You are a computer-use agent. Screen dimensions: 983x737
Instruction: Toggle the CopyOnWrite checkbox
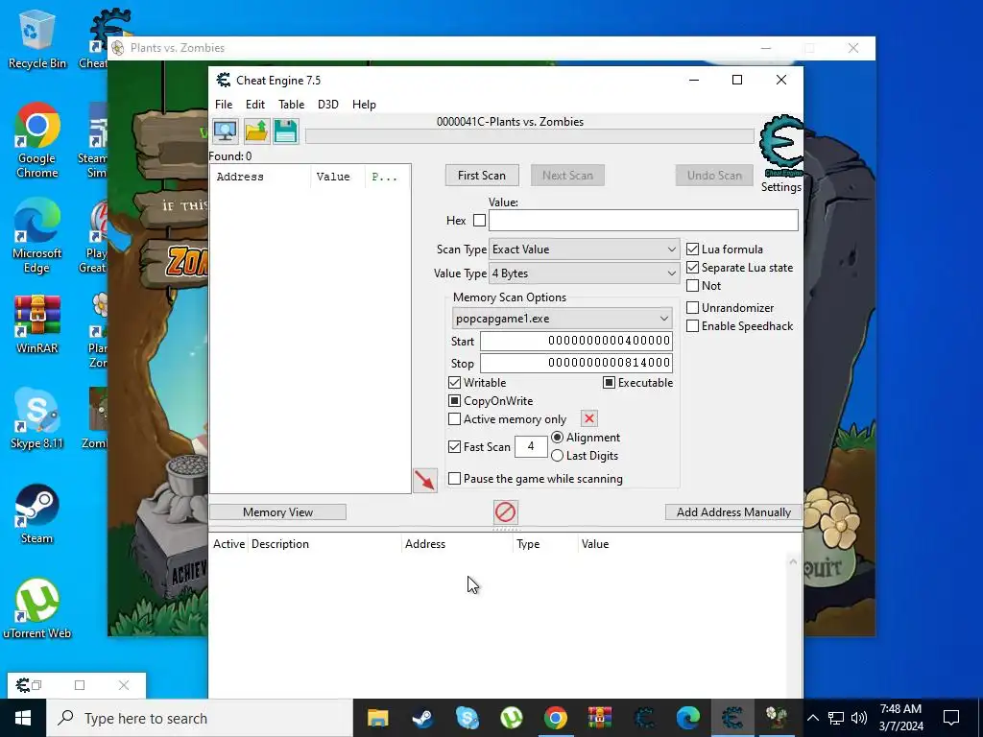click(x=454, y=400)
